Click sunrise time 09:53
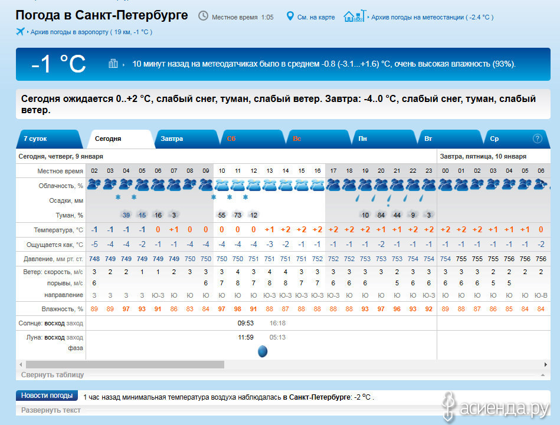 pyautogui.click(x=245, y=323)
